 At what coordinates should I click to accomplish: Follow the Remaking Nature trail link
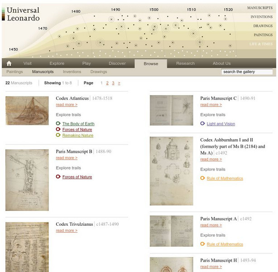[78, 136]
